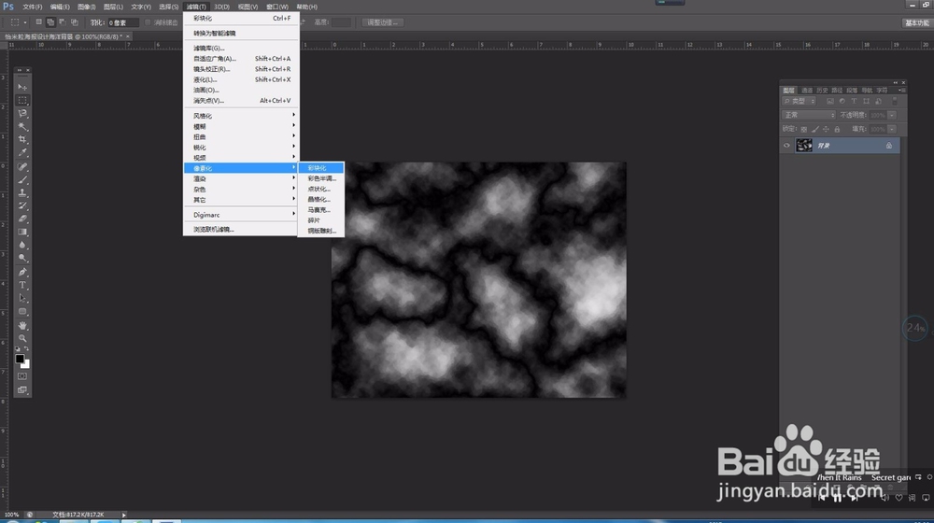Select the Blur tool
934x523 pixels.
[x=22, y=246]
